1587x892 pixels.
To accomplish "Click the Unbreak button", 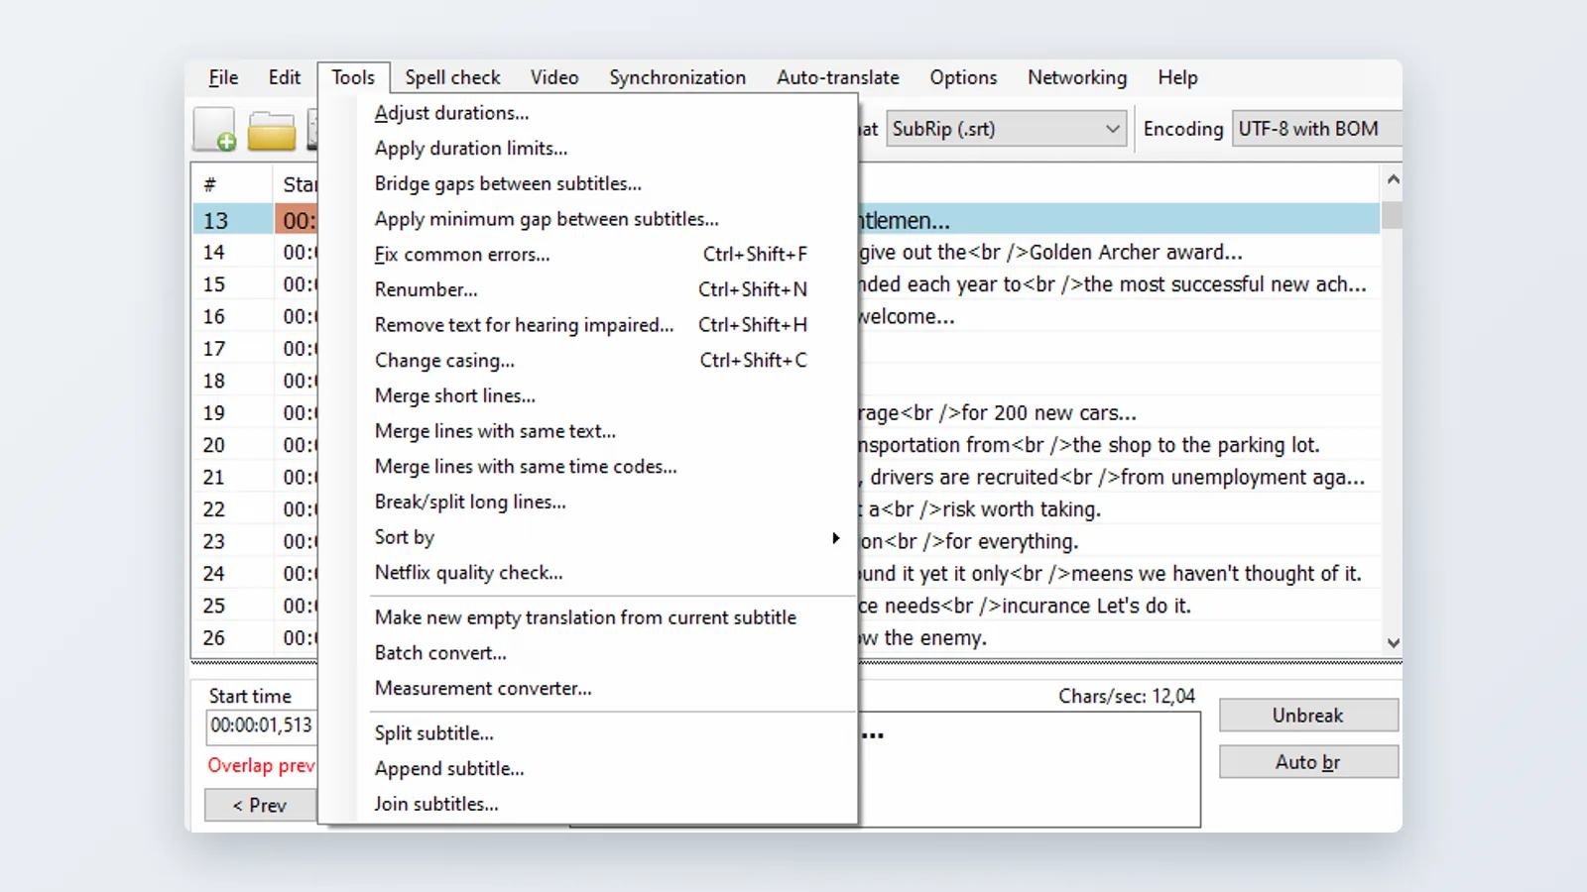I will click(x=1308, y=716).
